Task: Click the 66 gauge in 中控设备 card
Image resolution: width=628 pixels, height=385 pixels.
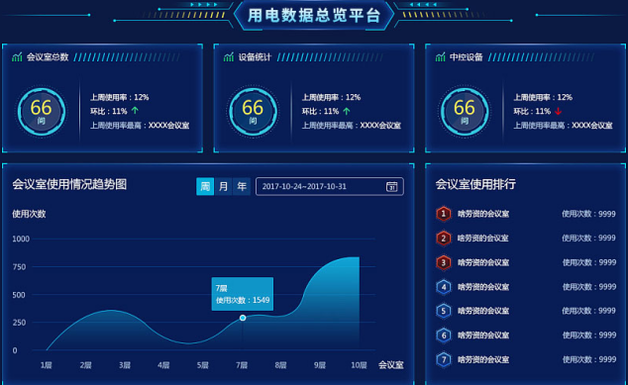Action: coord(465,112)
